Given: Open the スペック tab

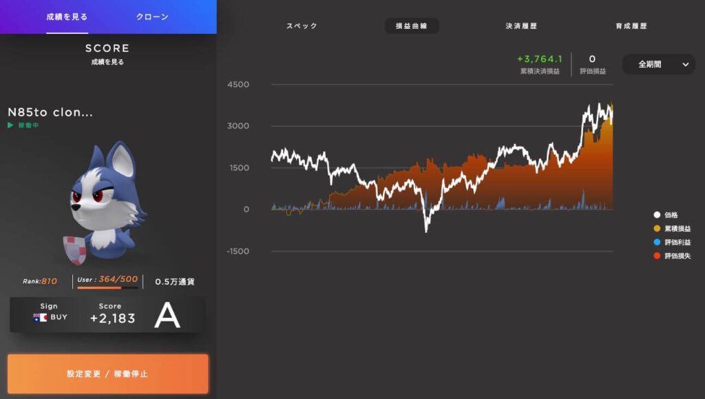Looking at the screenshot, I should point(302,26).
